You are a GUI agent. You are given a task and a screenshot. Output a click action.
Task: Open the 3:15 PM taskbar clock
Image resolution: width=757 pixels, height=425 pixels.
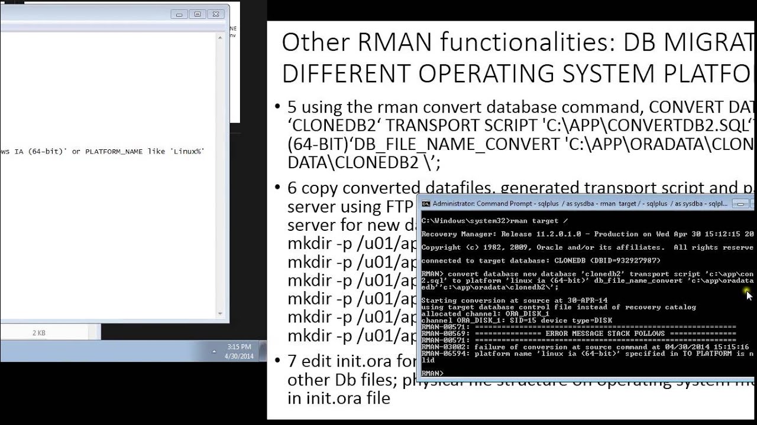(x=239, y=351)
